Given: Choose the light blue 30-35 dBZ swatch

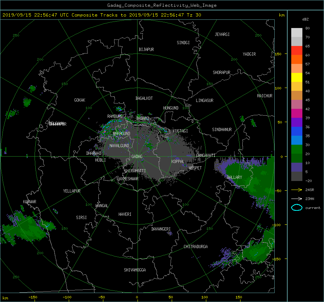Looking at the screenshot, I should click(x=297, y=140).
